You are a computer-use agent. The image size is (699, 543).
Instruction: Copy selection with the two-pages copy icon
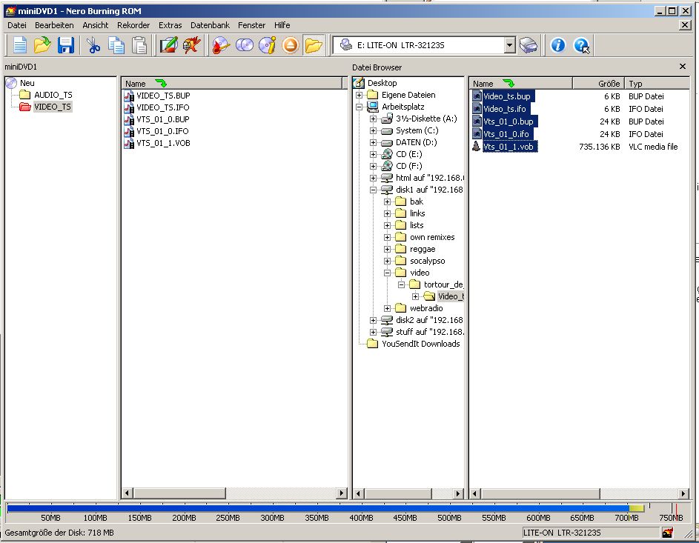coord(116,45)
